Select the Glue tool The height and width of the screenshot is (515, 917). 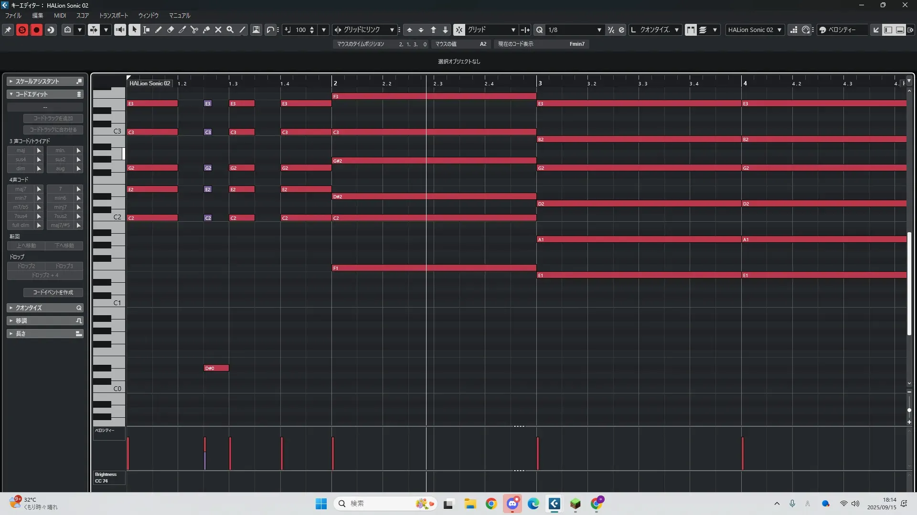coord(206,30)
